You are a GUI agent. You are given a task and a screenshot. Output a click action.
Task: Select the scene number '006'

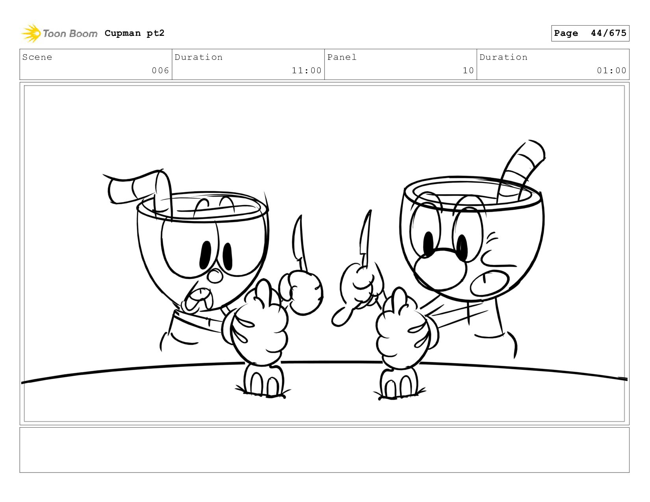(160, 70)
